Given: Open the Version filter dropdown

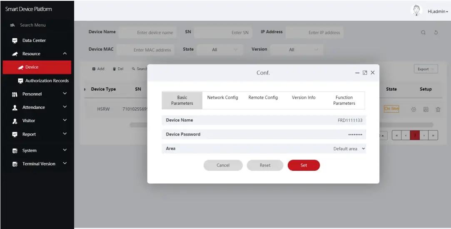Looking at the screenshot, I should [x=297, y=49].
